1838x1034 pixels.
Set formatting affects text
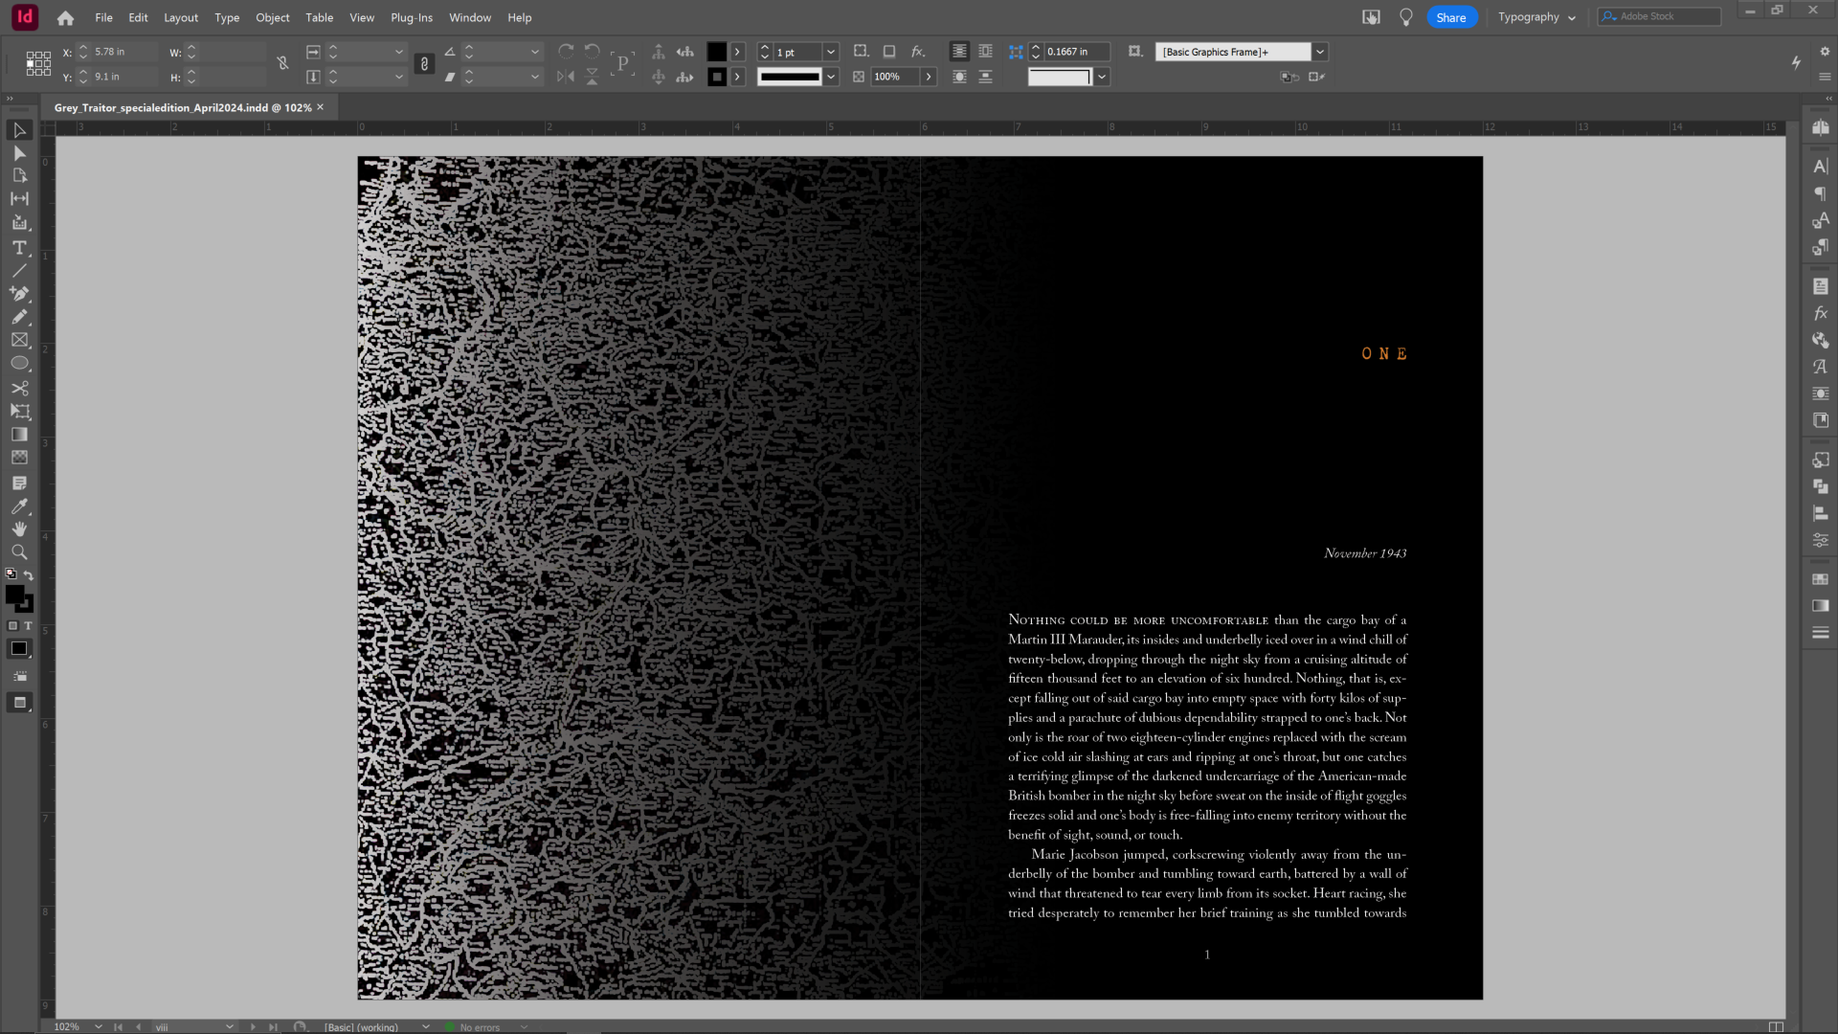pos(28,625)
